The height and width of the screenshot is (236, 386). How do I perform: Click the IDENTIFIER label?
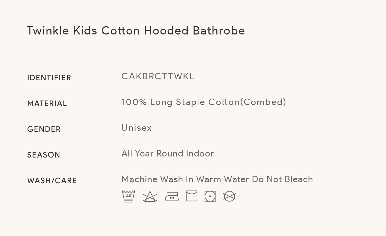[49, 78]
